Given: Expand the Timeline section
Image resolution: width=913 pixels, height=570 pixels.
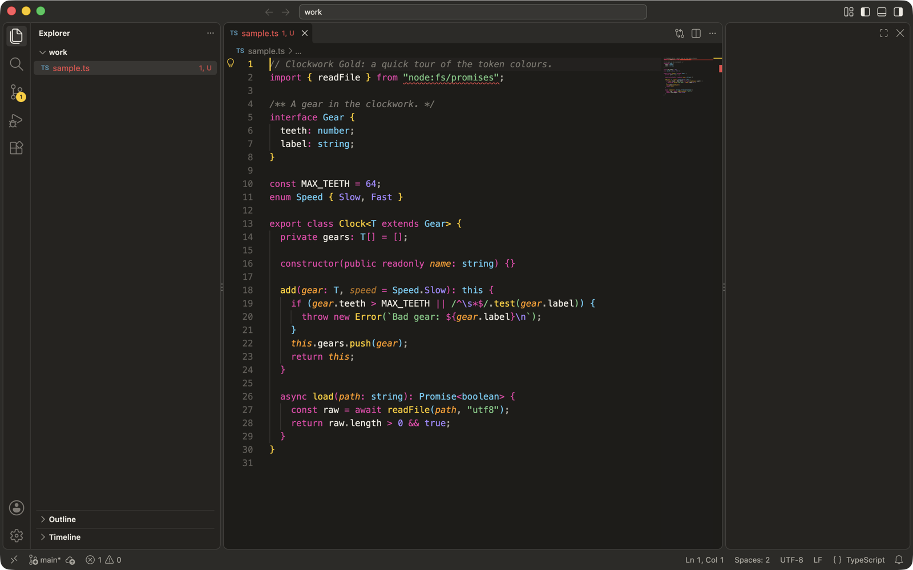Looking at the screenshot, I should (126, 537).
